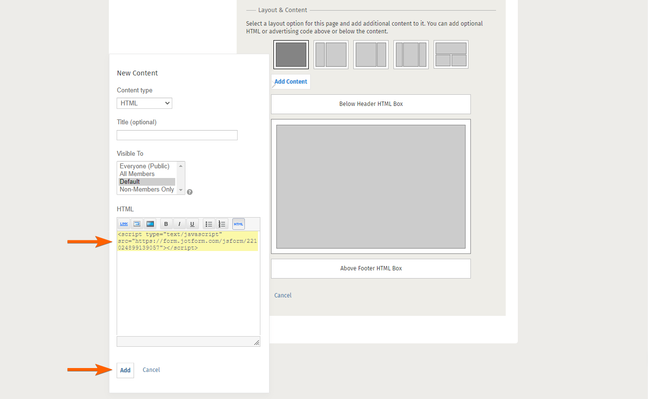This screenshot has width=648, height=399.
Task: Select Default in Visible To list
Action: (147, 182)
